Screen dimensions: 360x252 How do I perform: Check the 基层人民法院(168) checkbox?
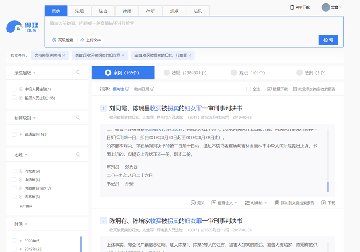click(x=14, y=98)
